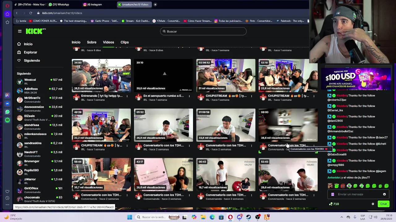Open the 58:44 Conversatorio video thumbnail
The width and height of the screenshot is (396, 222).
point(101,175)
